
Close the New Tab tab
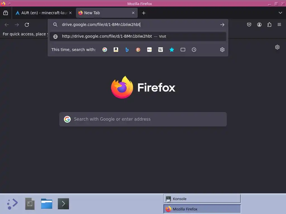coord(133,13)
